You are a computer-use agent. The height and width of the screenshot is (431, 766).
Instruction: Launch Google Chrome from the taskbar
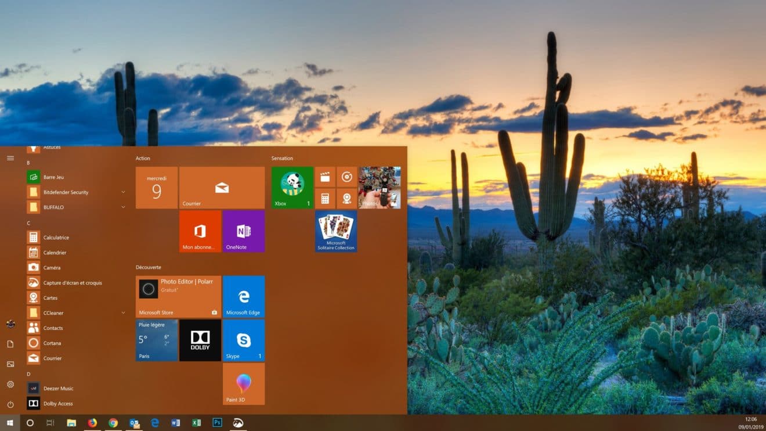pyautogui.click(x=113, y=423)
